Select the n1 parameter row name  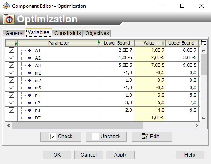point(37,95)
